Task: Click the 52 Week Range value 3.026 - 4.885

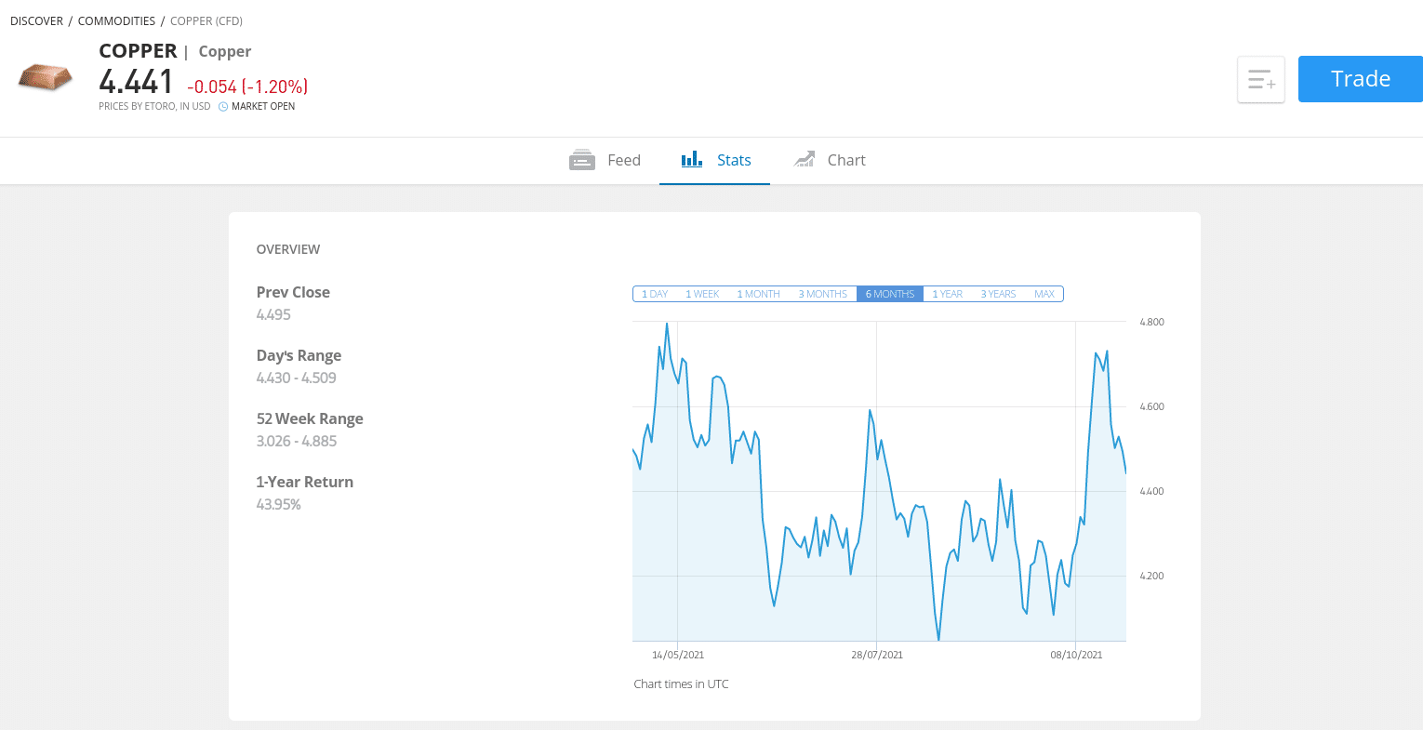Action: (x=297, y=441)
